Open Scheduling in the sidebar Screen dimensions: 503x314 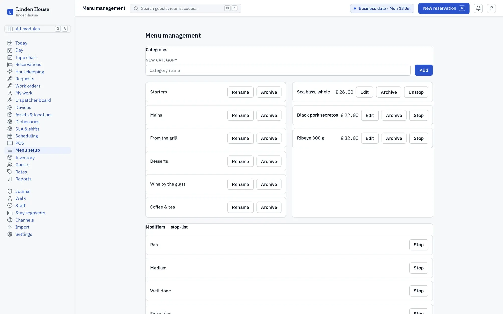point(37,136)
